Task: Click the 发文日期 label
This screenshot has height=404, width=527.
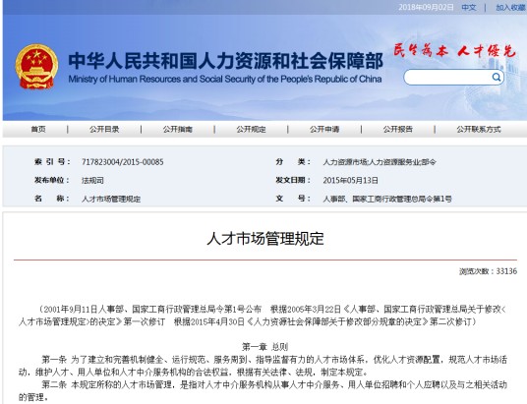Action: 293,181
